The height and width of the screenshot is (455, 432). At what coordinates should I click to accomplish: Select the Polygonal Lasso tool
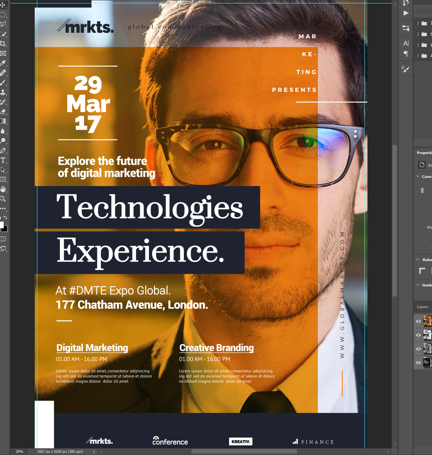(x=3, y=24)
